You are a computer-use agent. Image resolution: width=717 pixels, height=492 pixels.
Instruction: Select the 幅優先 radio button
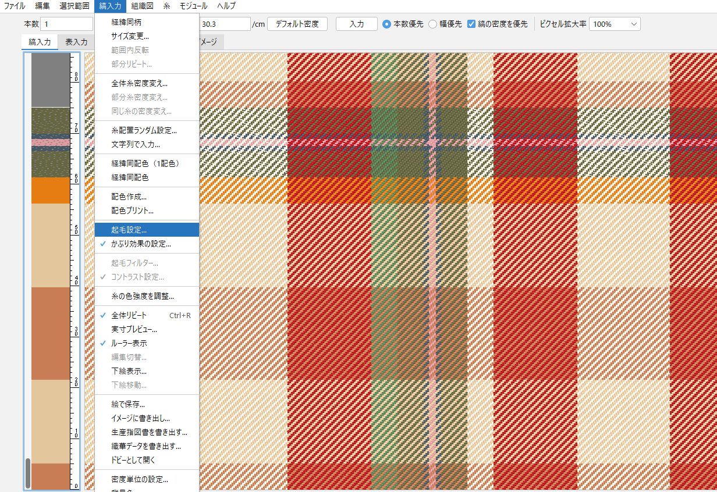coord(432,24)
